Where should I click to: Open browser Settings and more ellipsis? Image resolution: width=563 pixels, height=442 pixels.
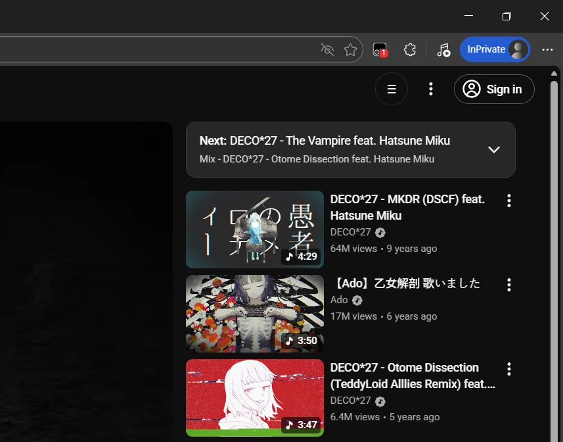(547, 49)
